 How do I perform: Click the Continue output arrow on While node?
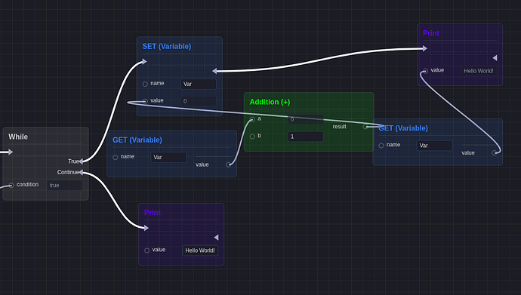(81, 172)
